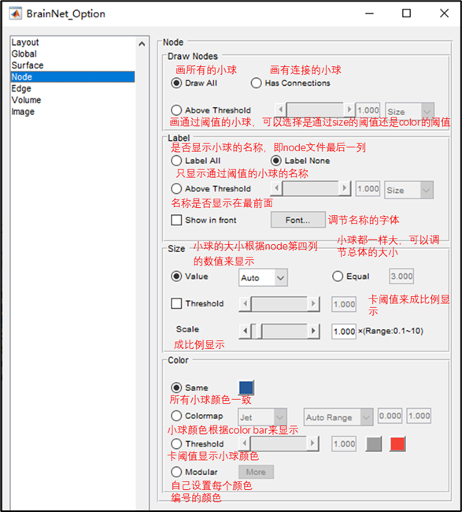Enable the Show in front checkbox
This screenshot has height=512, width=462.
176,220
